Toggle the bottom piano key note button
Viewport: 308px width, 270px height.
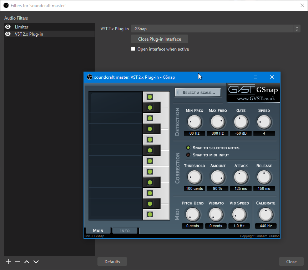pos(150,214)
